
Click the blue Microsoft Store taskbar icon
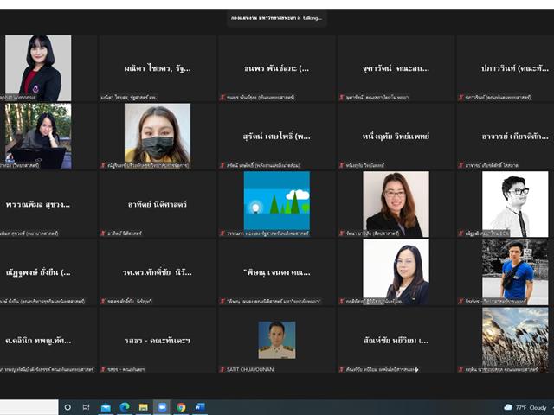pyautogui.click(x=106, y=407)
